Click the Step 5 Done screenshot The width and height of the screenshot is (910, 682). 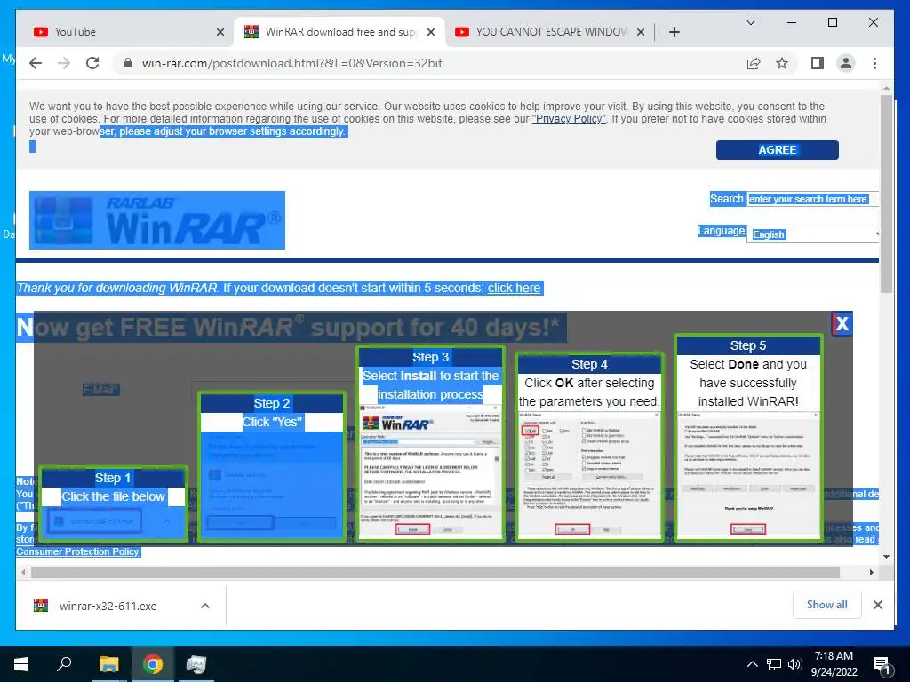click(x=748, y=474)
